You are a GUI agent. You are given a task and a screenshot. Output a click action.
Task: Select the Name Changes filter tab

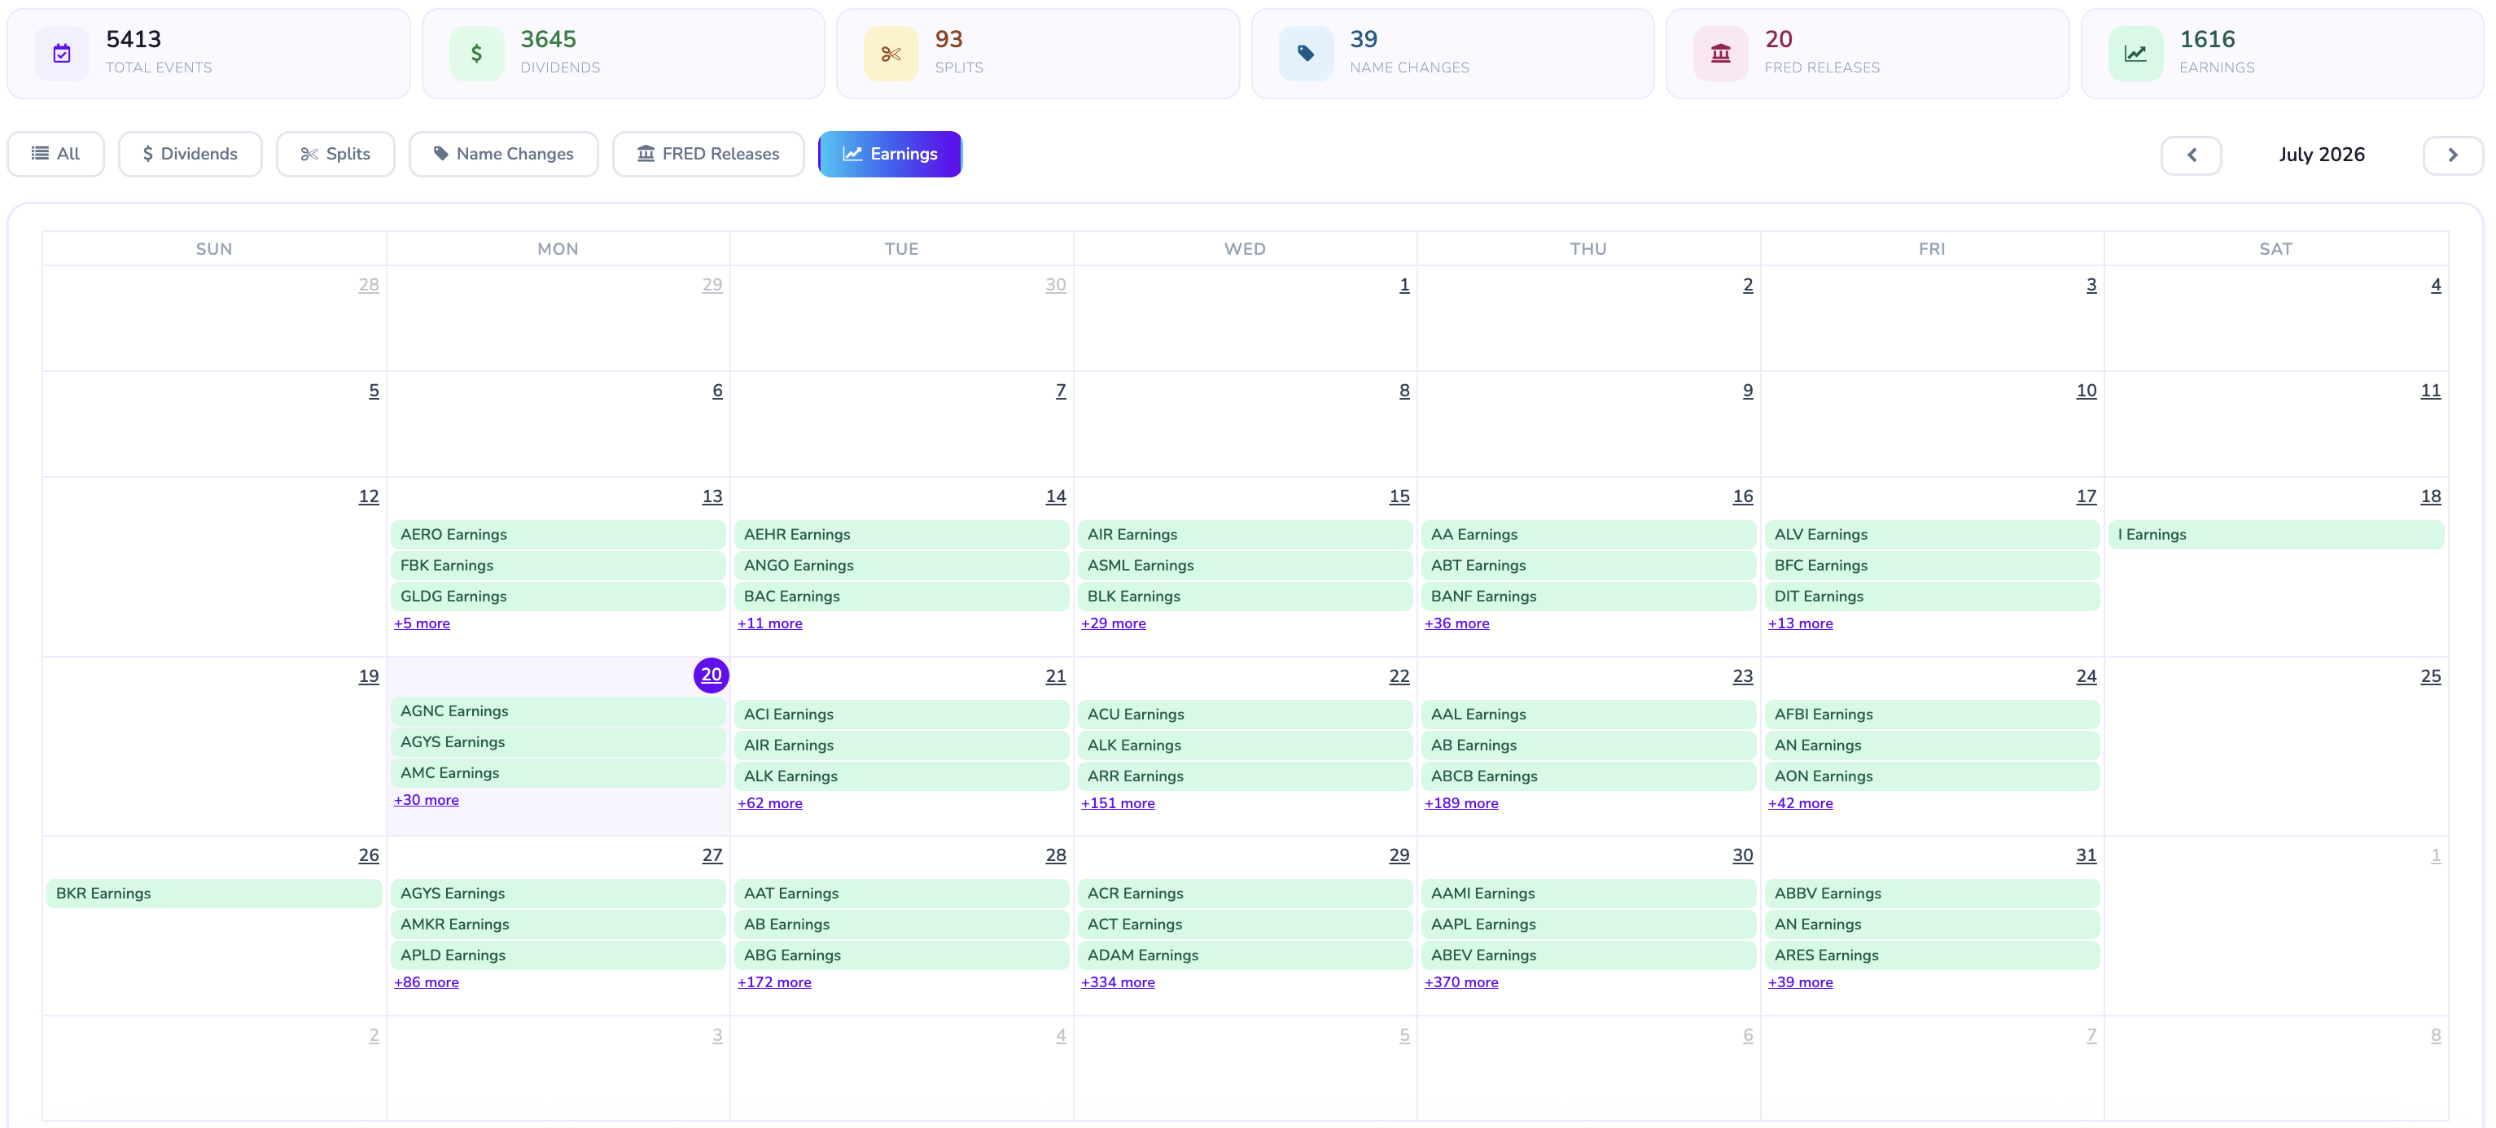coord(504,154)
